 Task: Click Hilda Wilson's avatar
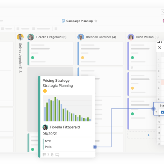(x=131, y=37)
